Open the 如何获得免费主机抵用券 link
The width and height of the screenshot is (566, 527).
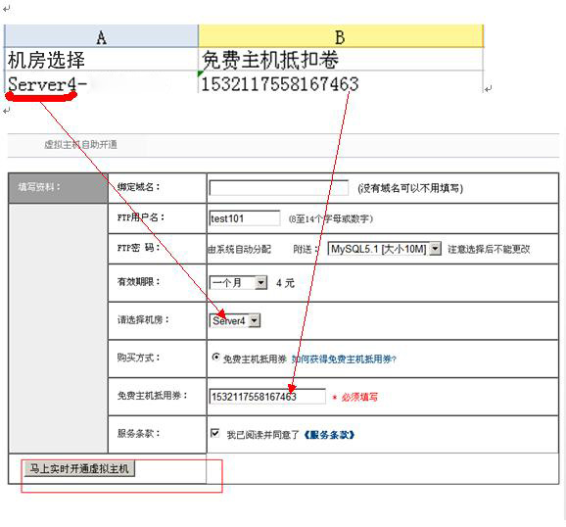tap(344, 359)
